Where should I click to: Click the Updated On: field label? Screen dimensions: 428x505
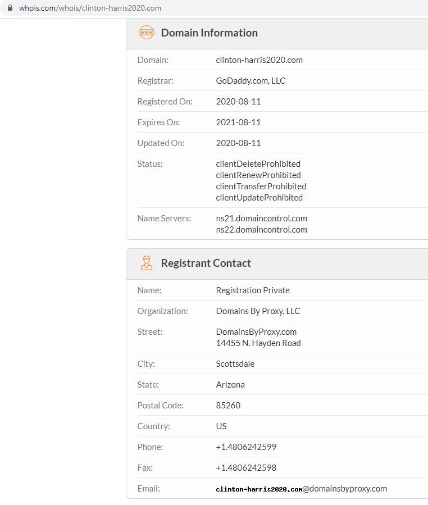point(161,143)
